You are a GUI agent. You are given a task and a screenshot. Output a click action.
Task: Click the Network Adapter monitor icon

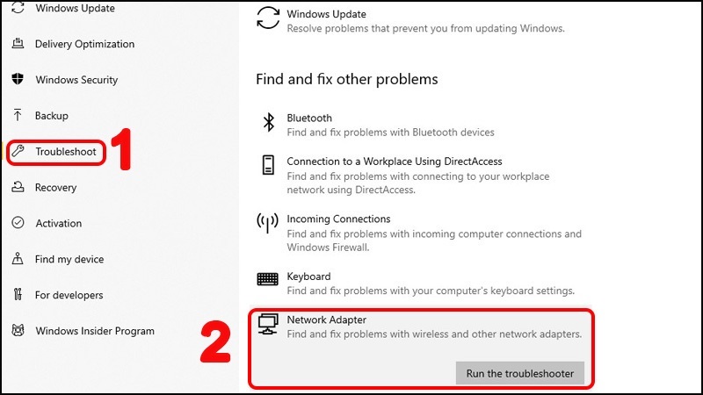click(268, 324)
